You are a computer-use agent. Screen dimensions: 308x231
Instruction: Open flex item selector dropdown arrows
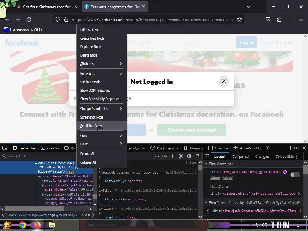[x=300, y=211]
